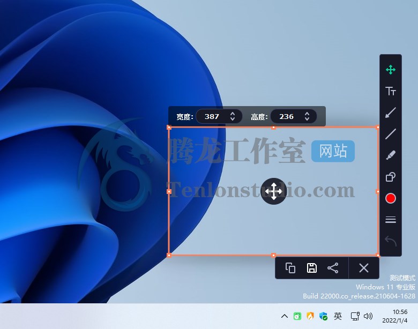Click the width value field 387
This screenshot has height=329, width=418.
212,116
